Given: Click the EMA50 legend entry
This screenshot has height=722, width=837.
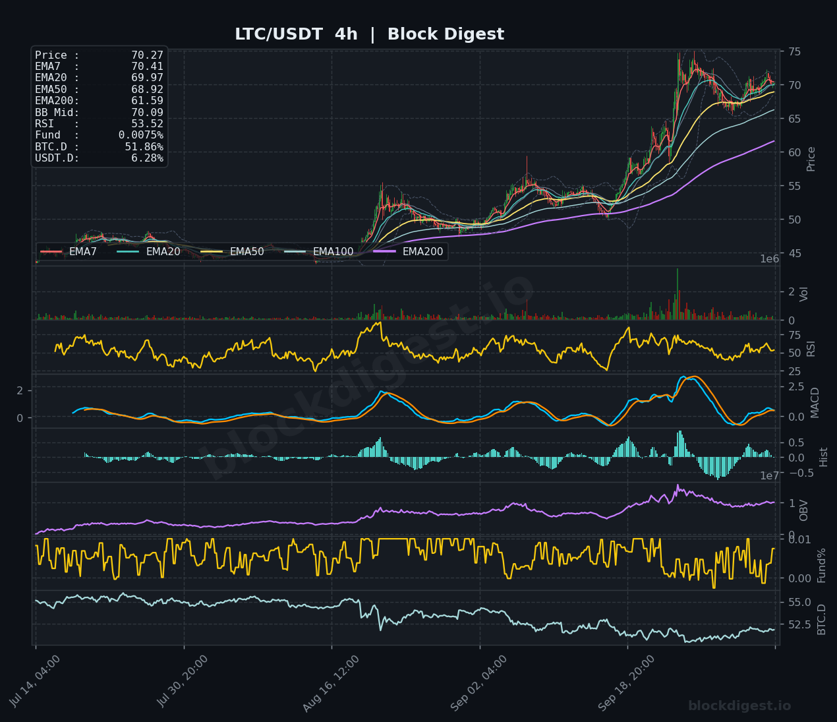Looking at the screenshot, I should click(232, 252).
